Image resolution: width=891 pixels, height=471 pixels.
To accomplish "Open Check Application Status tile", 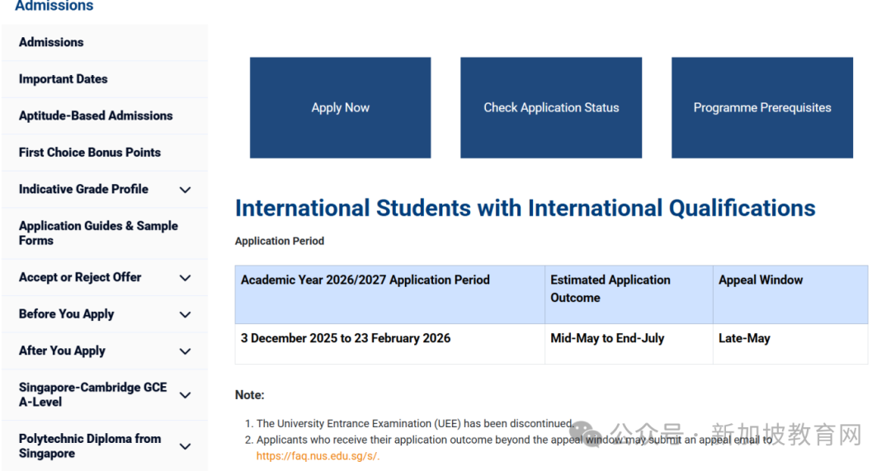I will 550,107.
